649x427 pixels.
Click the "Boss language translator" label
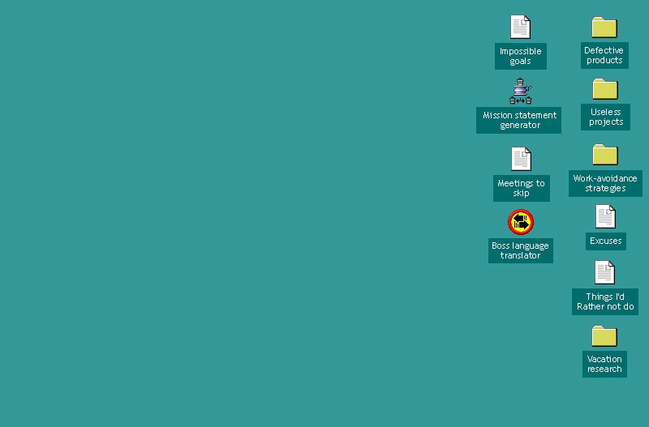(x=521, y=250)
